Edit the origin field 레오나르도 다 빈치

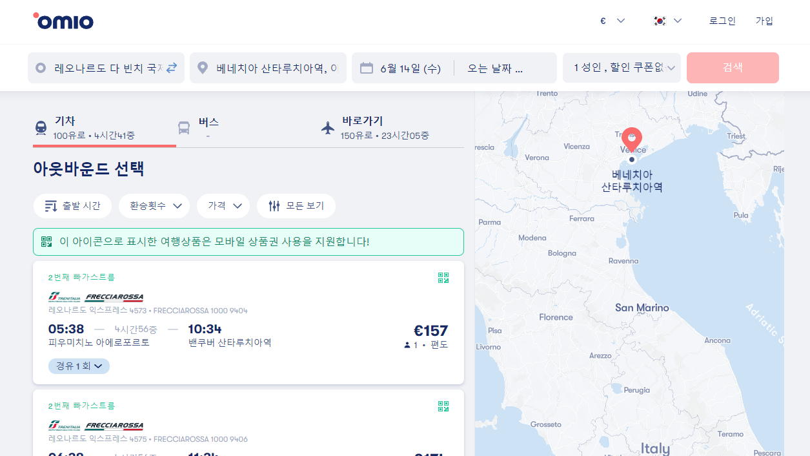pyautogui.click(x=106, y=68)
